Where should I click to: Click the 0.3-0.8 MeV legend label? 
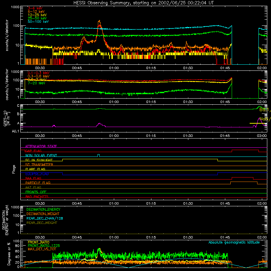[x=39, y=76]
